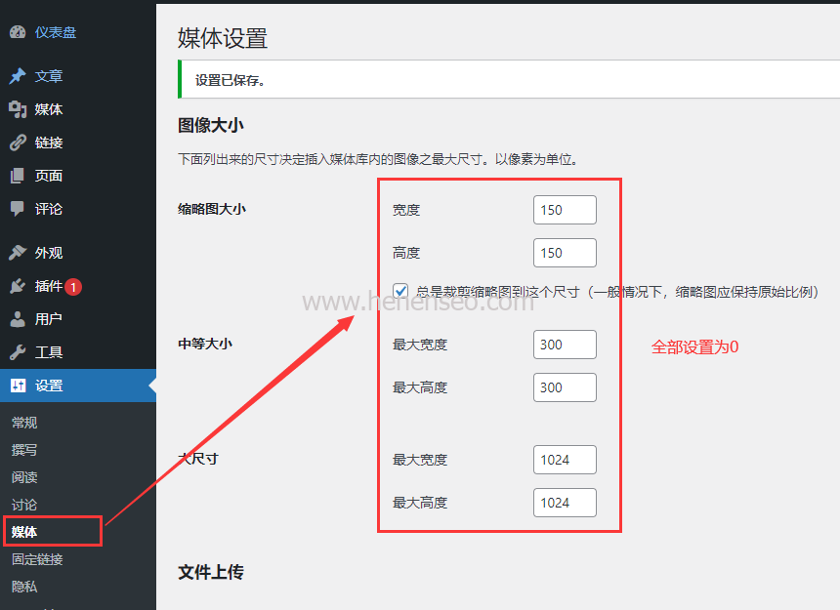840x610 pixels.
Task: Uncheck 总是裁剪缩略图到这个尺寸 checkbox
Action: point(400,289)
